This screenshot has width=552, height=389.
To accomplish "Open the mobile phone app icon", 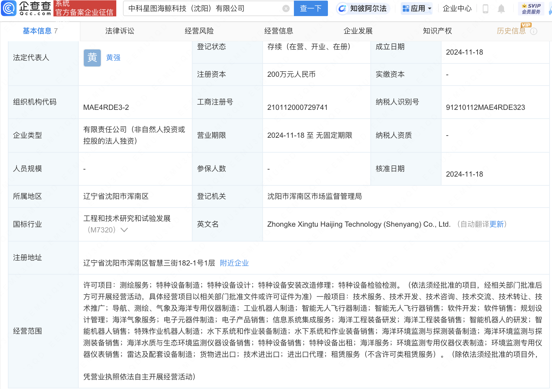I will 485,9.
